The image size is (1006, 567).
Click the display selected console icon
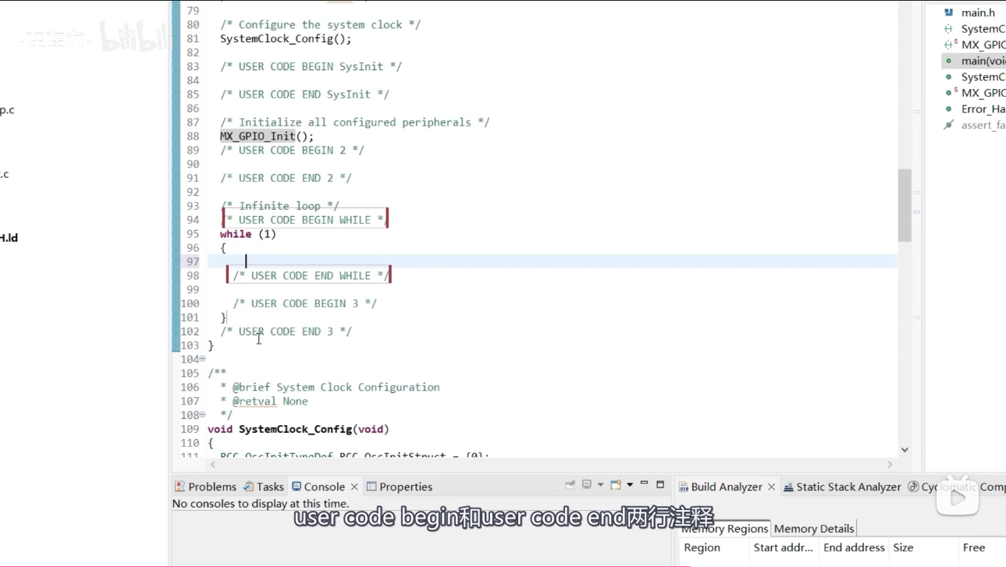587,484
